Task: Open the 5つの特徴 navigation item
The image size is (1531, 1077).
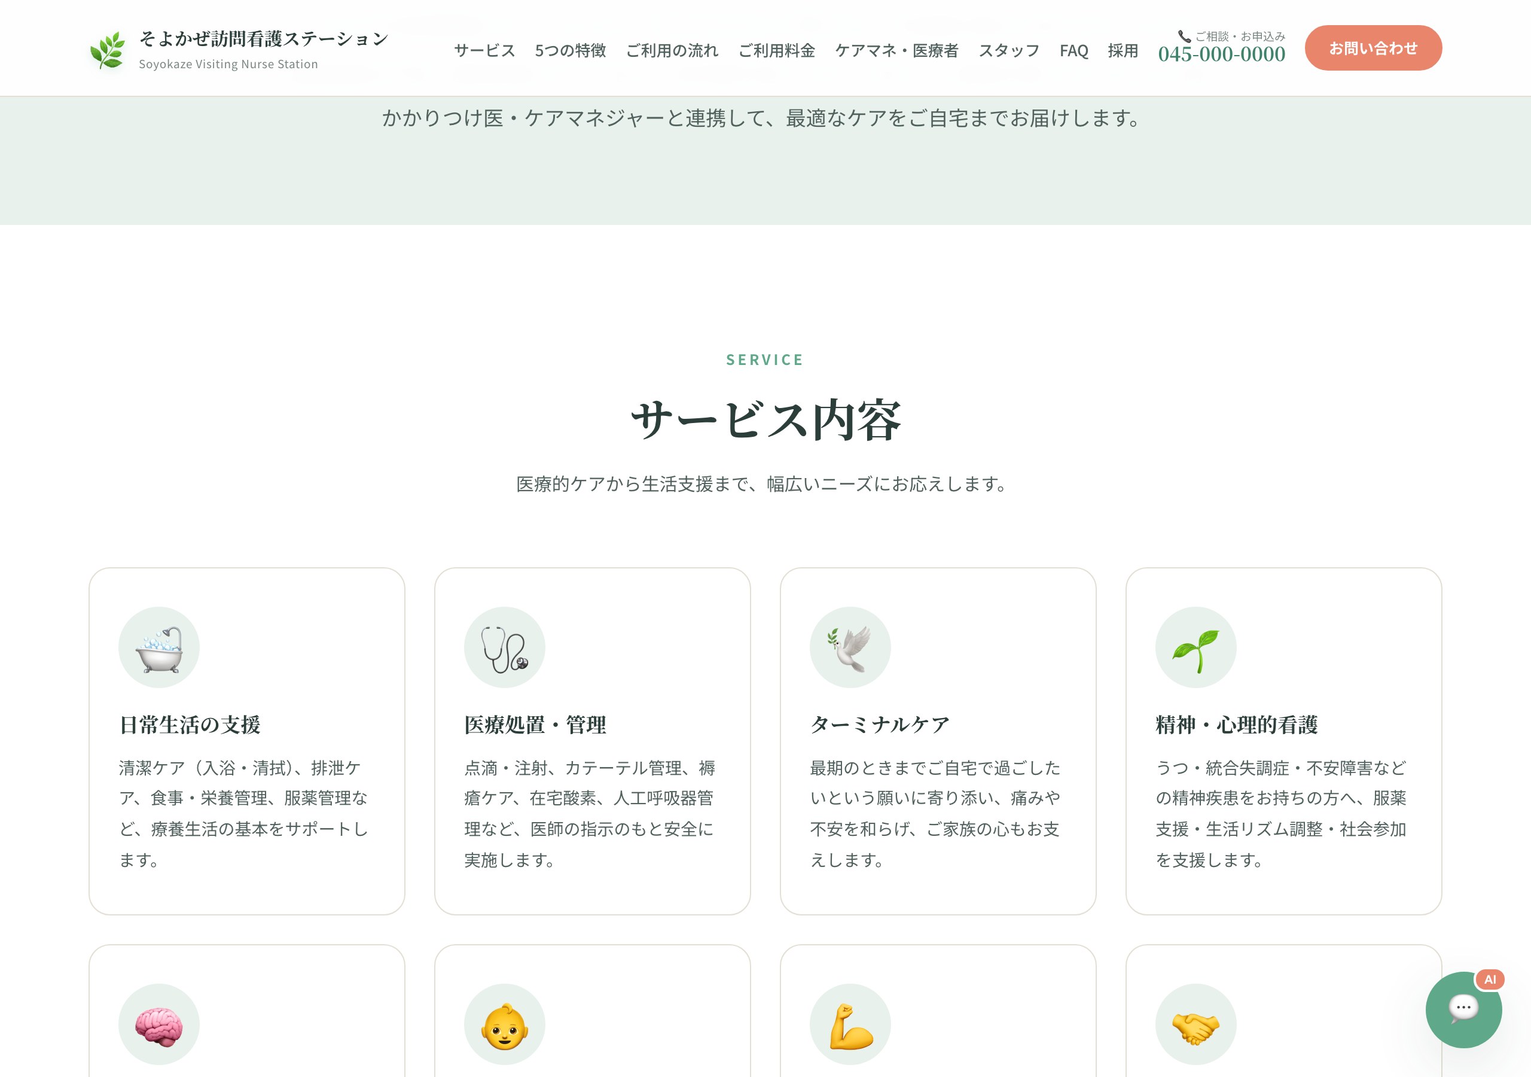Action: (570, 51)
